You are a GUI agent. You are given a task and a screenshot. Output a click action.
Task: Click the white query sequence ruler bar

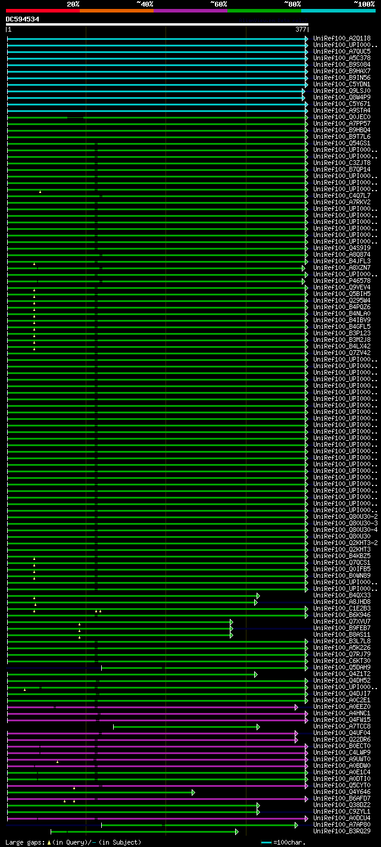[x=157, y=24]
